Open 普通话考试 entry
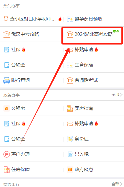The image size is (124, 187). coord(82,80)
